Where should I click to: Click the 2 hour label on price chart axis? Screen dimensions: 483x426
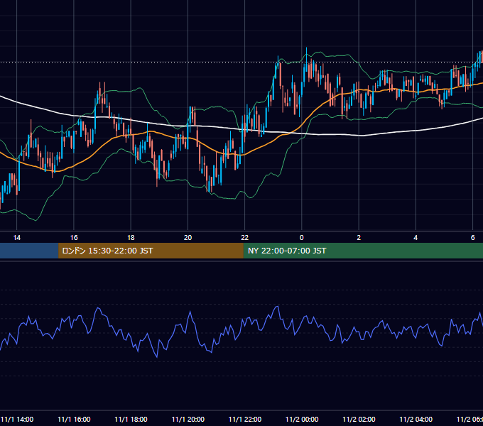[359, 238]
